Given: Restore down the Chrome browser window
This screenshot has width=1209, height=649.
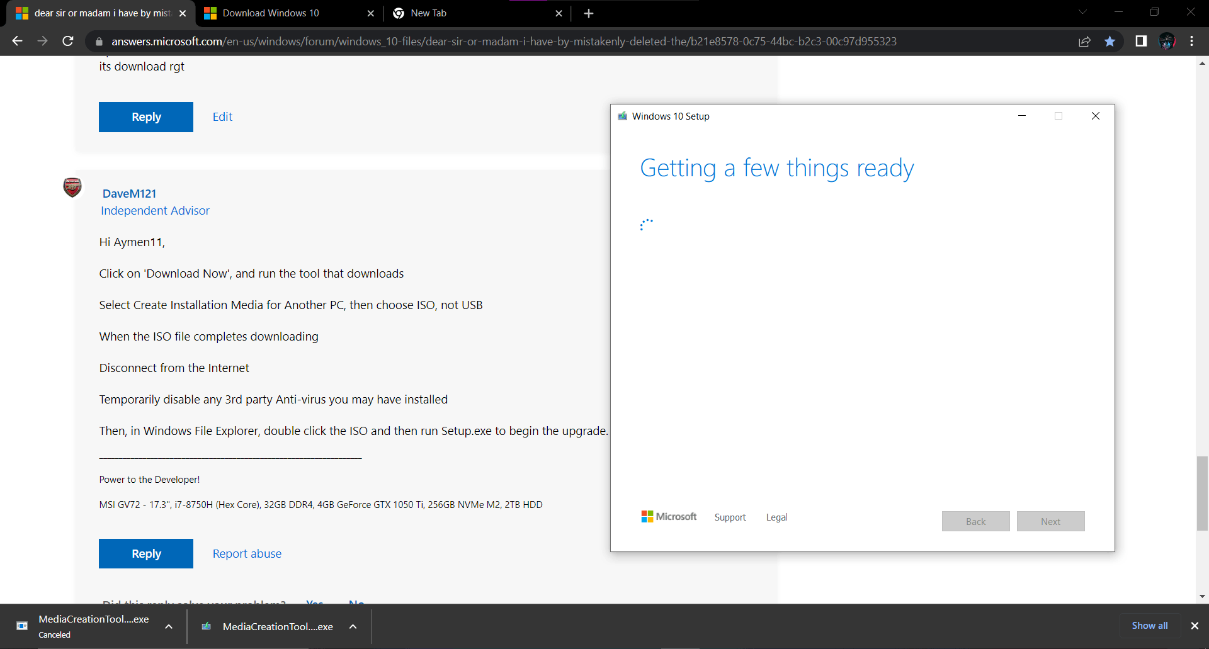Looking at the screenshot, I should tap(1154, 12).
